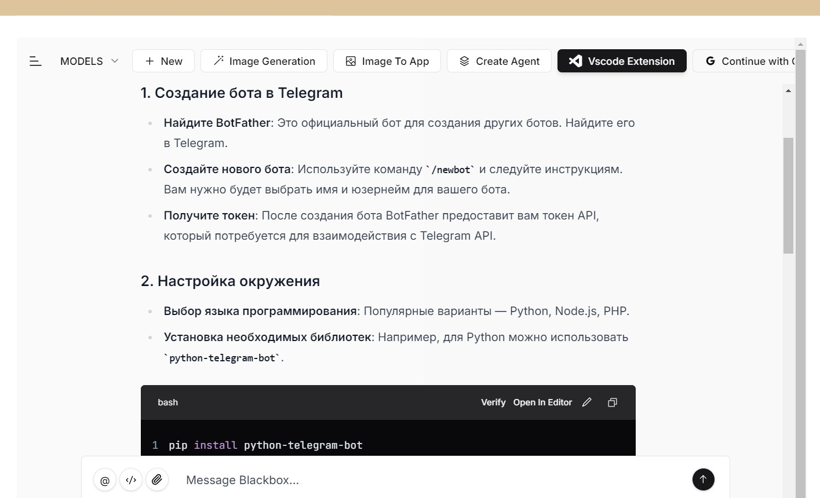Click Open In Editor on code block
Viewport: 820px width, 498px height.
click(542, 402)
